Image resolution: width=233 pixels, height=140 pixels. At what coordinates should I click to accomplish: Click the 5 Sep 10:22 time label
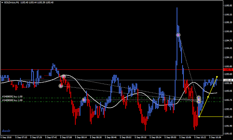pyautogui.click(x=200, y=137)
